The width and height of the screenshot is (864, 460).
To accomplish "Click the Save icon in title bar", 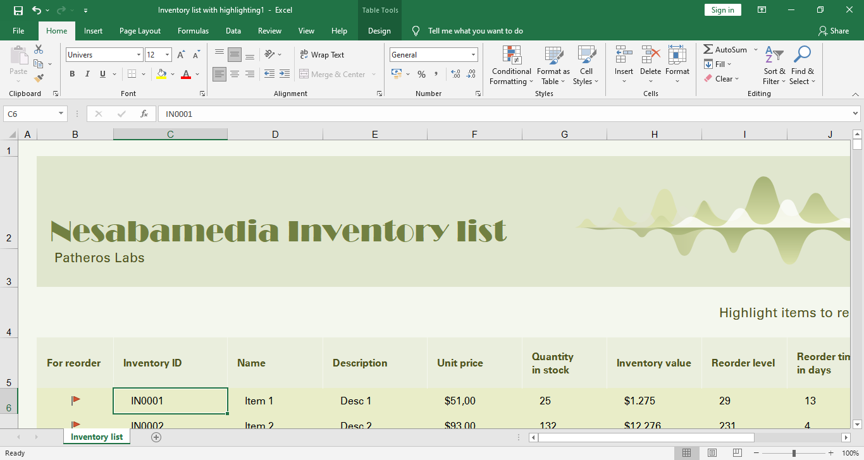I will pos(18,10).
